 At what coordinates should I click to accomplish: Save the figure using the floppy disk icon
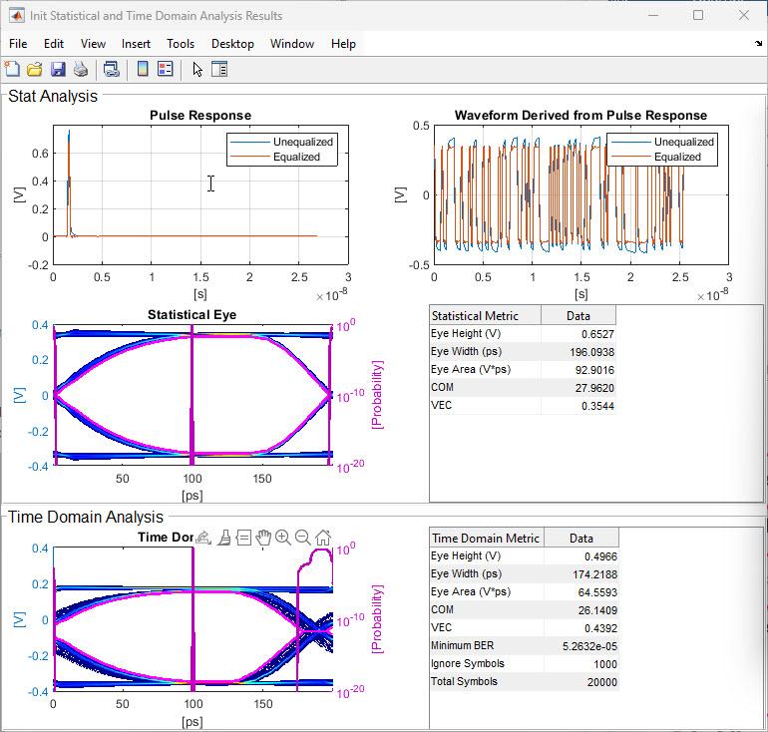58,69
